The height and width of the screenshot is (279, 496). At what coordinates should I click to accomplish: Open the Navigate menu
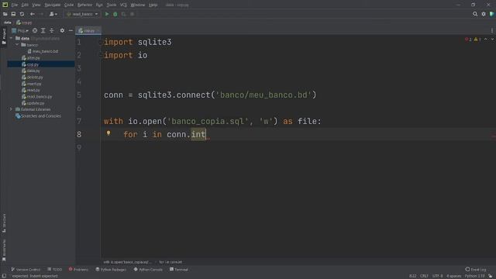pos(53,5)
